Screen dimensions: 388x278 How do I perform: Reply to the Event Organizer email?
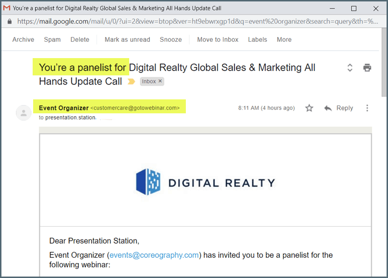click(x=344, y=108)
